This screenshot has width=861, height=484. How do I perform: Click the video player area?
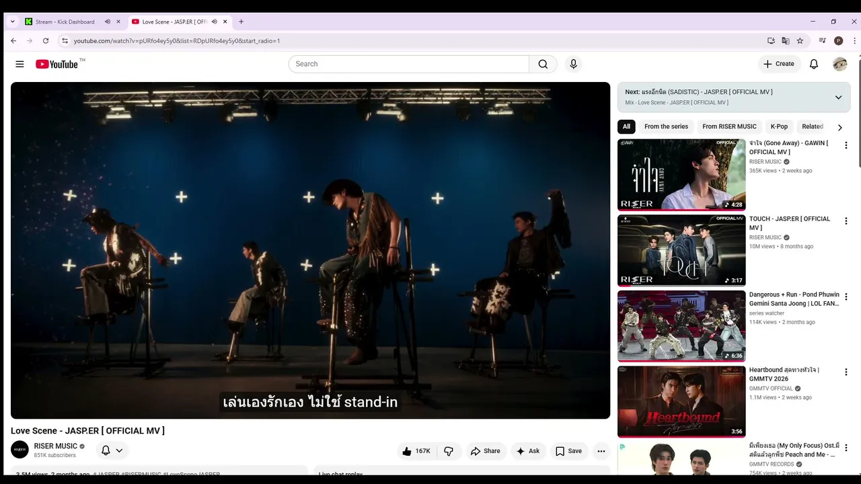pos(310,250)
